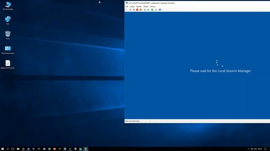Click the Enhanced Session toolbar icon

(x=160, y=10)
